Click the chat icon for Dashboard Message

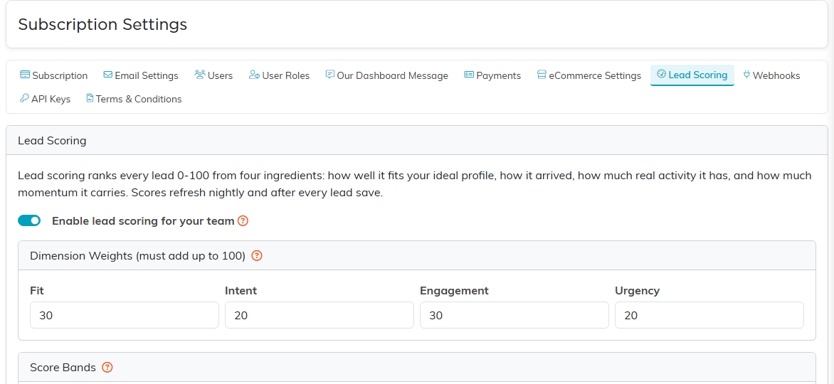[329, 75]
